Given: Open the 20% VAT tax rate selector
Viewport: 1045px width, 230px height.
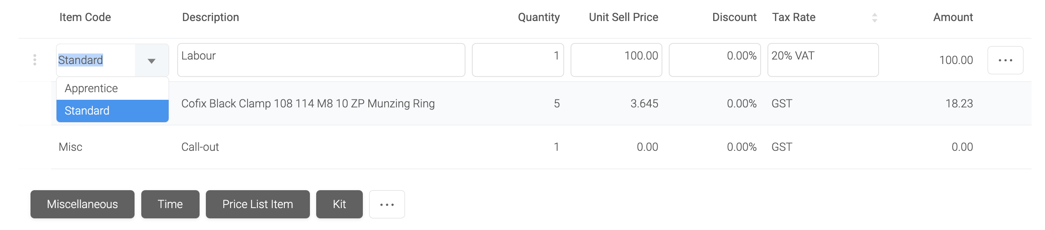Looking at the screenshot, I should [823, 60].
